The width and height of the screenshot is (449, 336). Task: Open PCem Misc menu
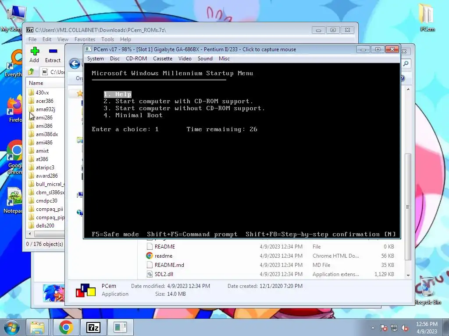(x=224, y=59)
